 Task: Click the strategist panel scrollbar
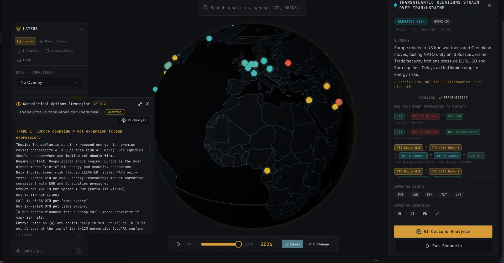click(150, 147)
